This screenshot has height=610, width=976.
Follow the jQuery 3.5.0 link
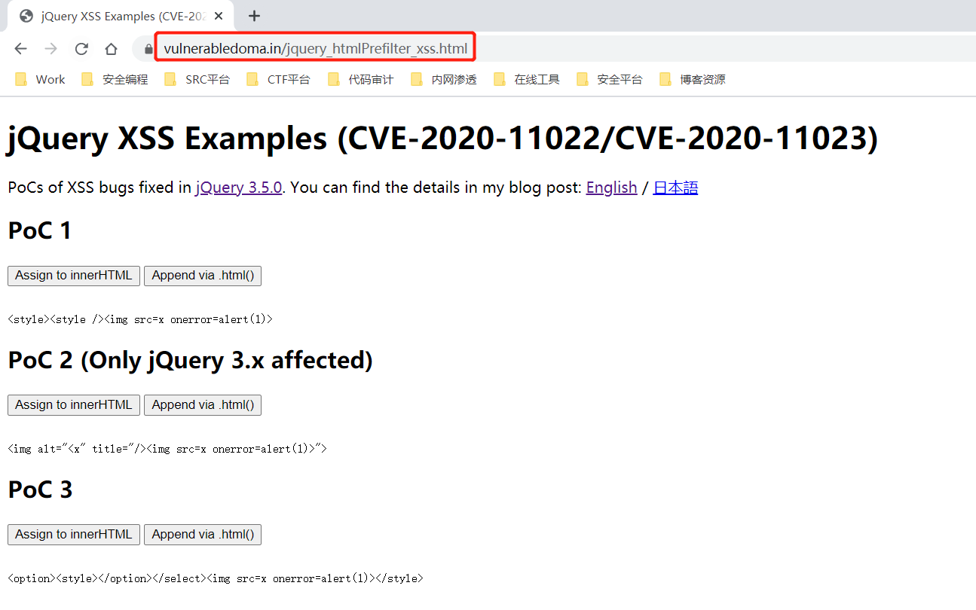(x=239, y=188)
